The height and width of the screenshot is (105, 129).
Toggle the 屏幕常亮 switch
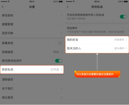pos(58,43)
